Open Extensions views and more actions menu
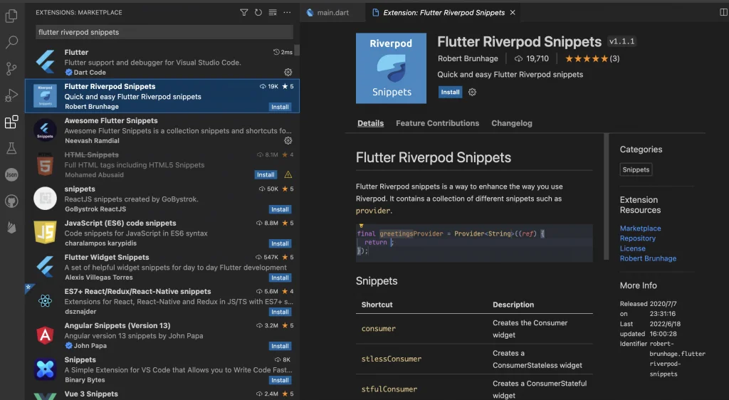 287,13
